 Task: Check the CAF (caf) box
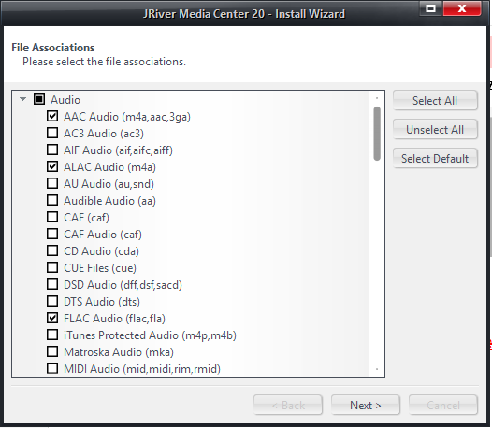click(52, 217)
